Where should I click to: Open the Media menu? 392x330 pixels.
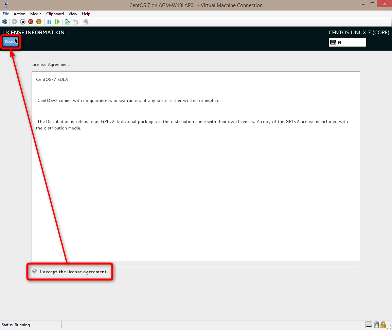click(36, 14)
